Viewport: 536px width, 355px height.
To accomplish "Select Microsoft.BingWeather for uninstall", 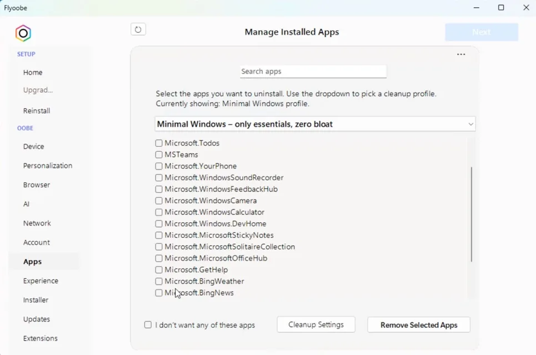I will (159, 281).
